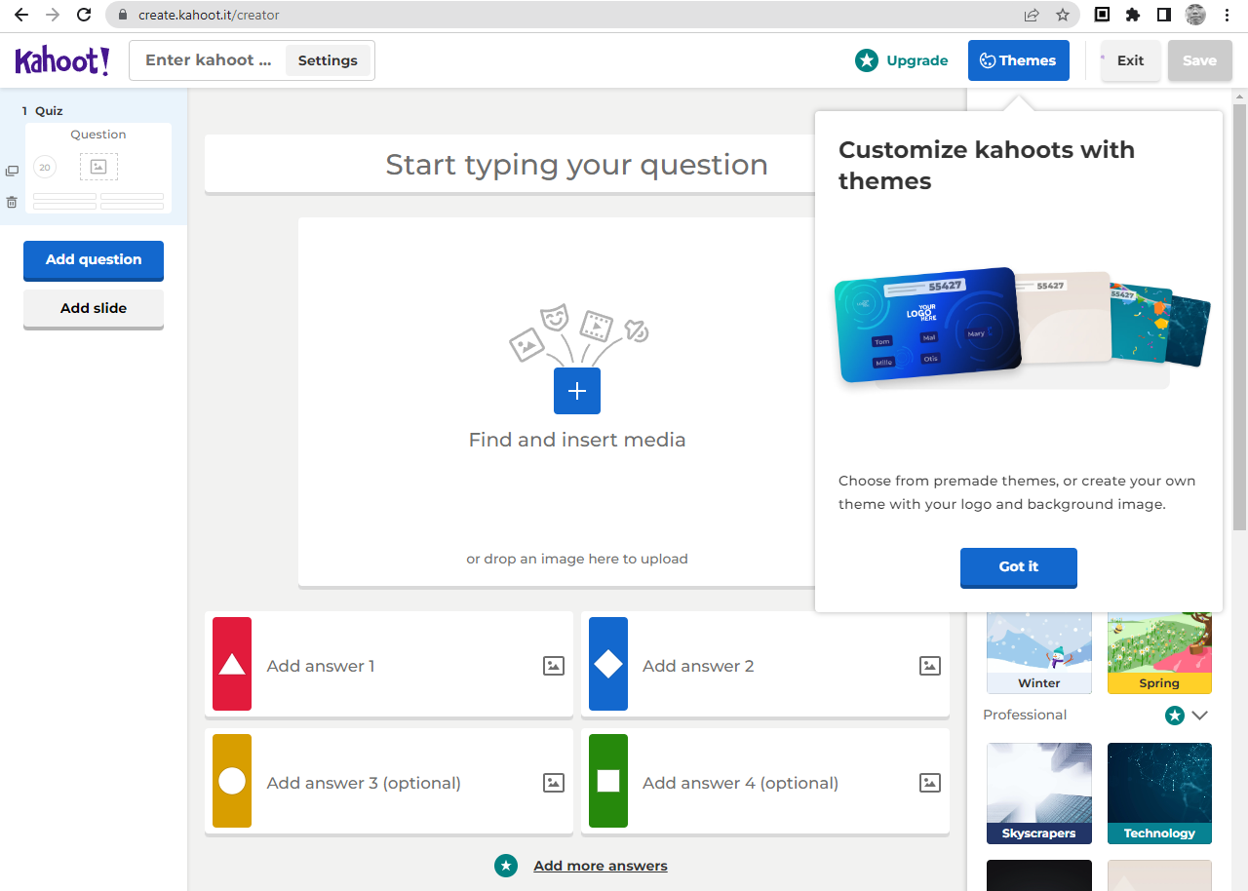Open the Themes panel button
The image size is (1248, 891).
(x=1018, y=60)
